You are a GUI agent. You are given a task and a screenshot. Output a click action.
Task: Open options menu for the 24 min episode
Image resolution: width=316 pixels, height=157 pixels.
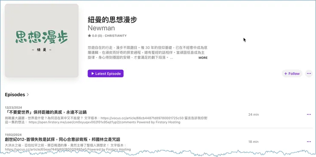tap(309, 114)
